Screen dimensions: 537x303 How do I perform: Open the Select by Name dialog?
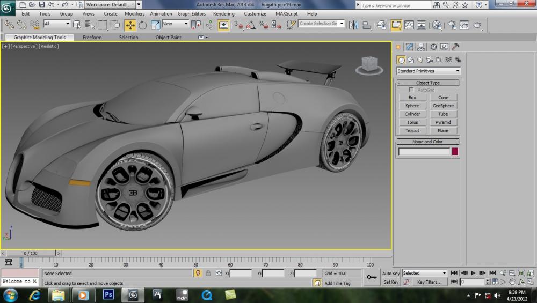click(90, 25)
